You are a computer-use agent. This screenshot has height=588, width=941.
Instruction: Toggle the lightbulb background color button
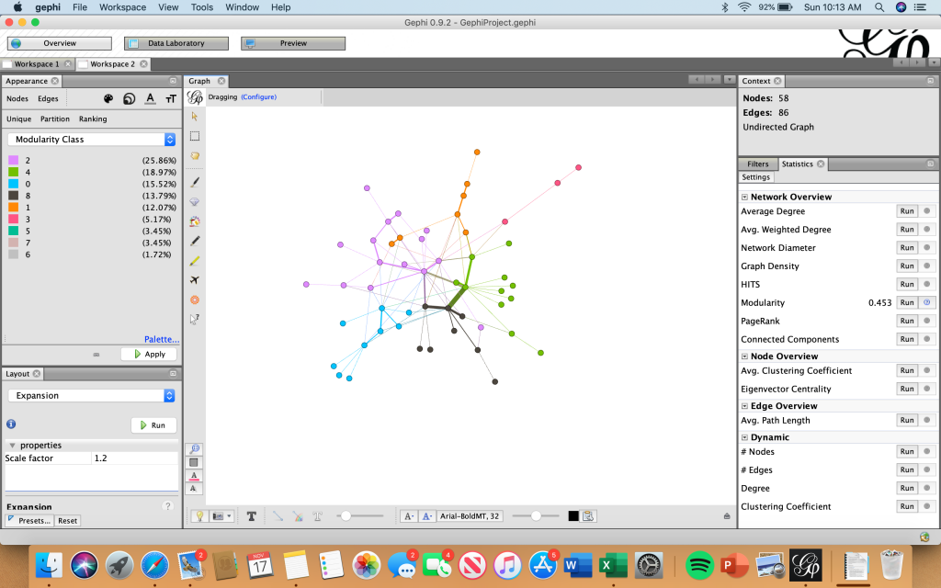pos(198,516)
